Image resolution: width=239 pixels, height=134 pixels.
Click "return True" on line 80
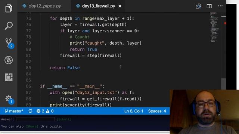point(83,50)
